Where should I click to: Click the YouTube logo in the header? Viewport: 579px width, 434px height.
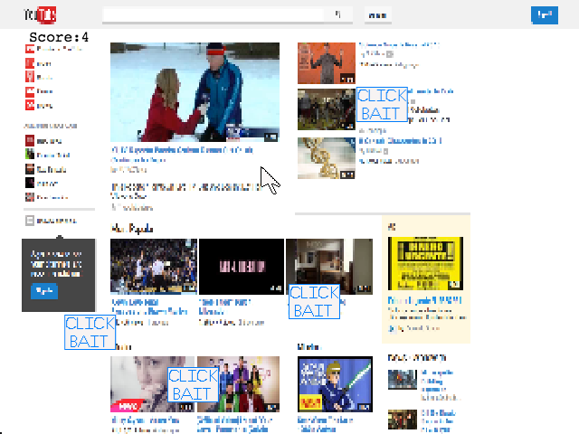[x=40, y=15]
